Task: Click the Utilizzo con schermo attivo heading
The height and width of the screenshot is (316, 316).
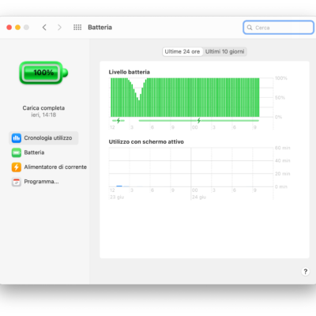Action: coord(146,141)
